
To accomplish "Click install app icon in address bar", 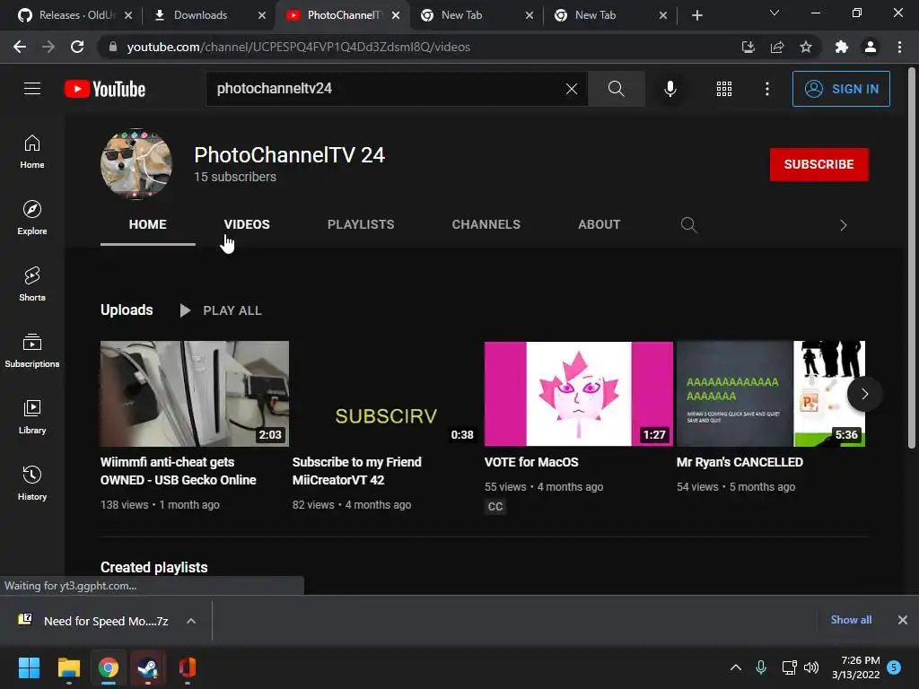I will (748, 47).
